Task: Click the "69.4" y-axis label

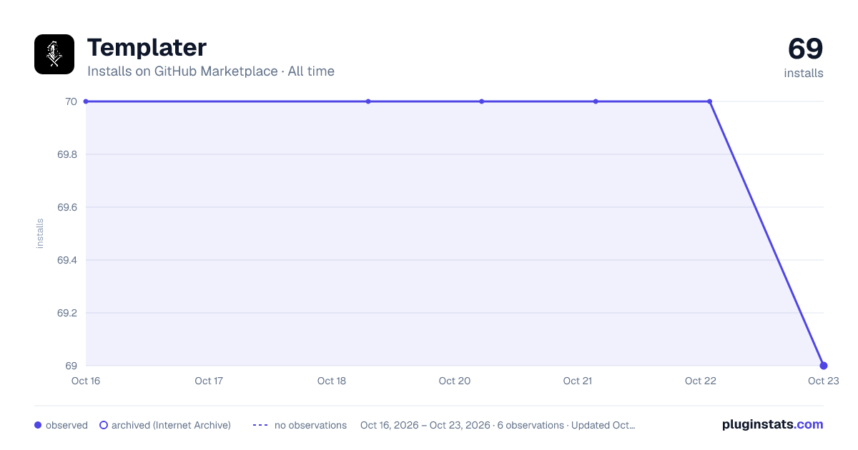Action: tap(67, 260)
